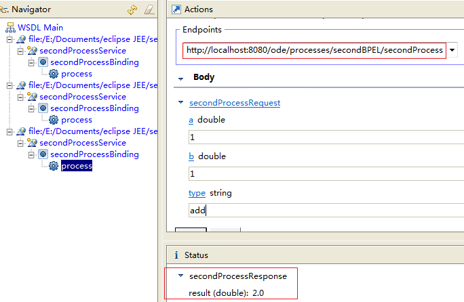Click the gear icon of the first process operation
Image resolution: width=464 pixels, height=302 pixels.
pyautogui.click(x=54, y=74)
